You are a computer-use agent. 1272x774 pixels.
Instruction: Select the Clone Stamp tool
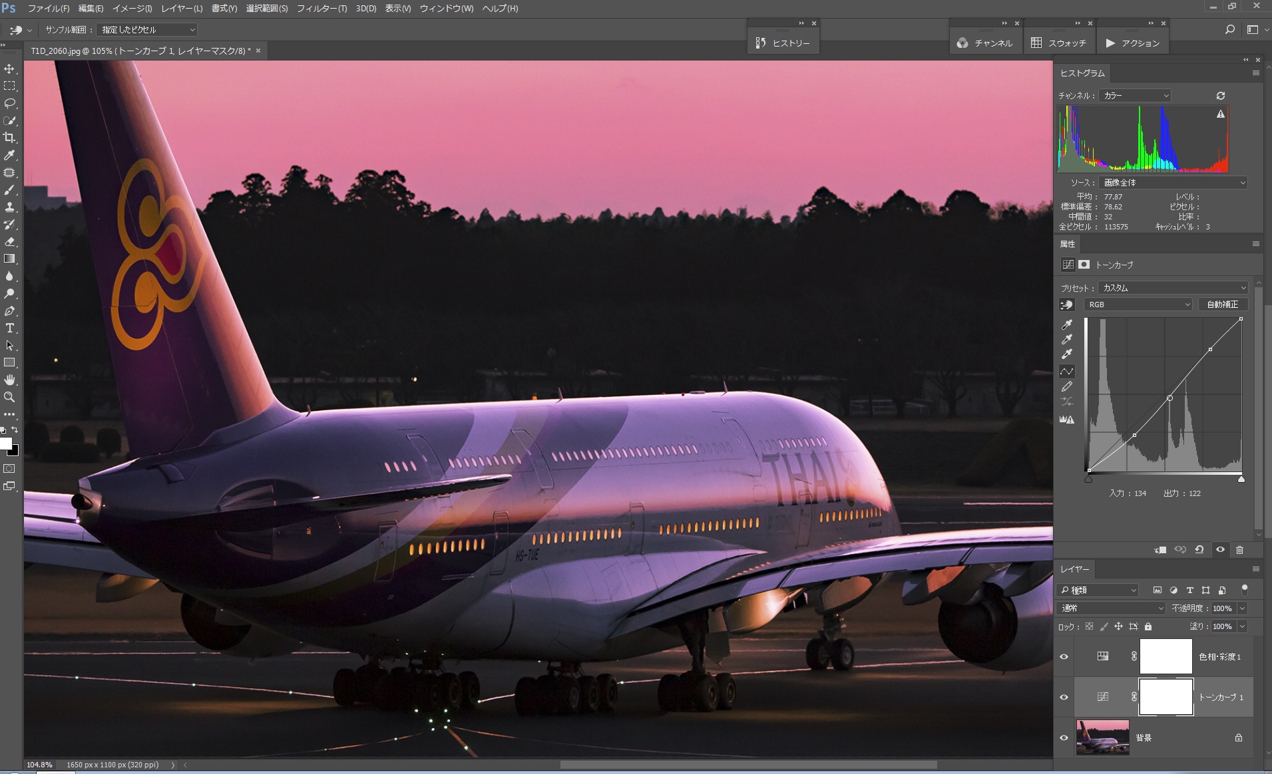click(9, 207)
